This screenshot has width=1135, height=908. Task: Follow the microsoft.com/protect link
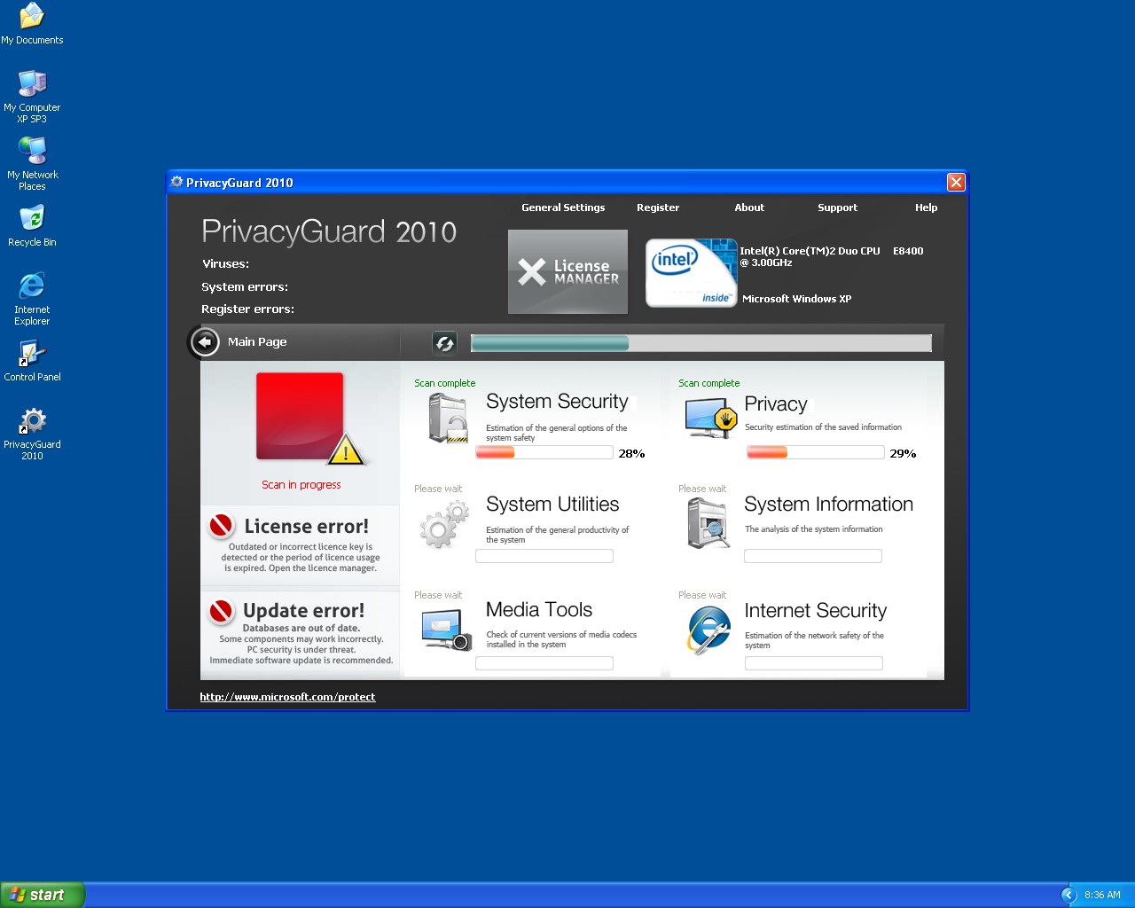[x=287, y=697]
